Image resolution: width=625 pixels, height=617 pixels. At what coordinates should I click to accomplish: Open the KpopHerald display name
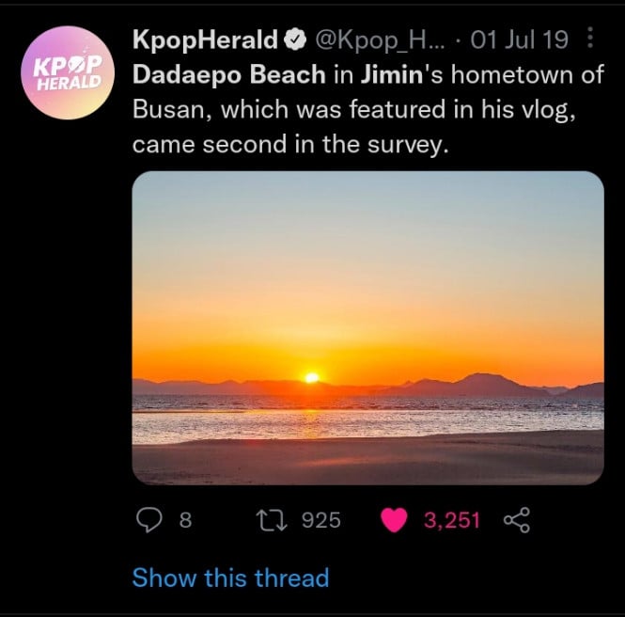tap(205, 40)
